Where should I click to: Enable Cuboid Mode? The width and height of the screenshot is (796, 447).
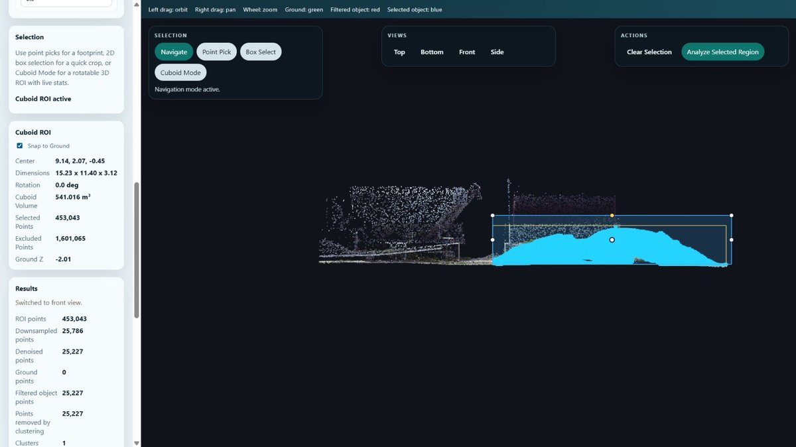pyautogui.click(x=180, y=73)
